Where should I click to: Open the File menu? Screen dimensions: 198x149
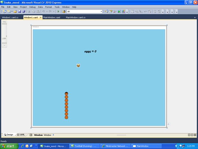(3, 7)
